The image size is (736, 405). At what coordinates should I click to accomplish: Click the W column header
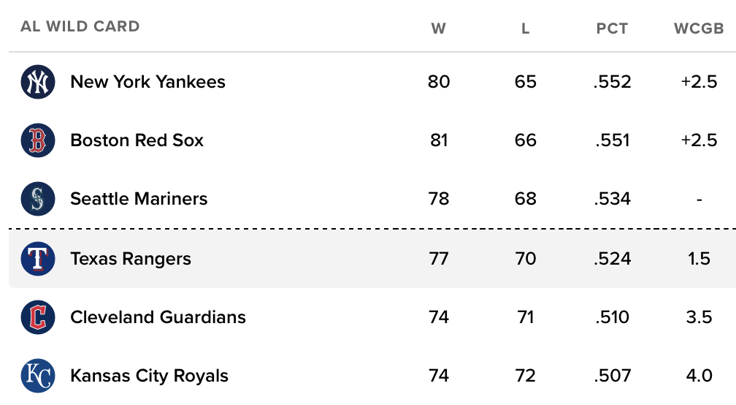[438, 29]
